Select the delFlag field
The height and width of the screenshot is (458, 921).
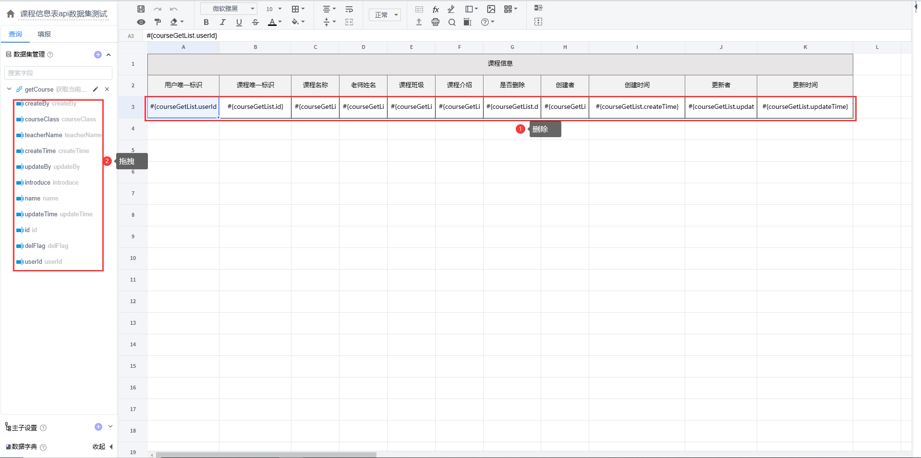42,246
